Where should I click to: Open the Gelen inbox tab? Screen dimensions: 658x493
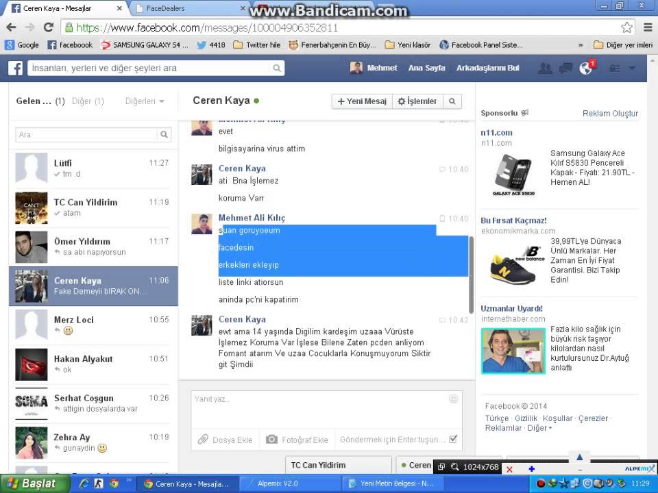point(40,101)
